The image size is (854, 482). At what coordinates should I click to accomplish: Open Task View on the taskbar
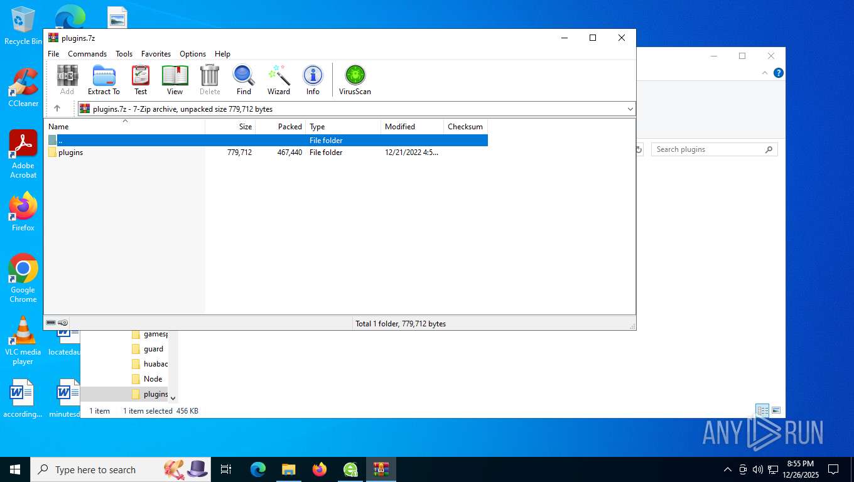tap(226, 469)
